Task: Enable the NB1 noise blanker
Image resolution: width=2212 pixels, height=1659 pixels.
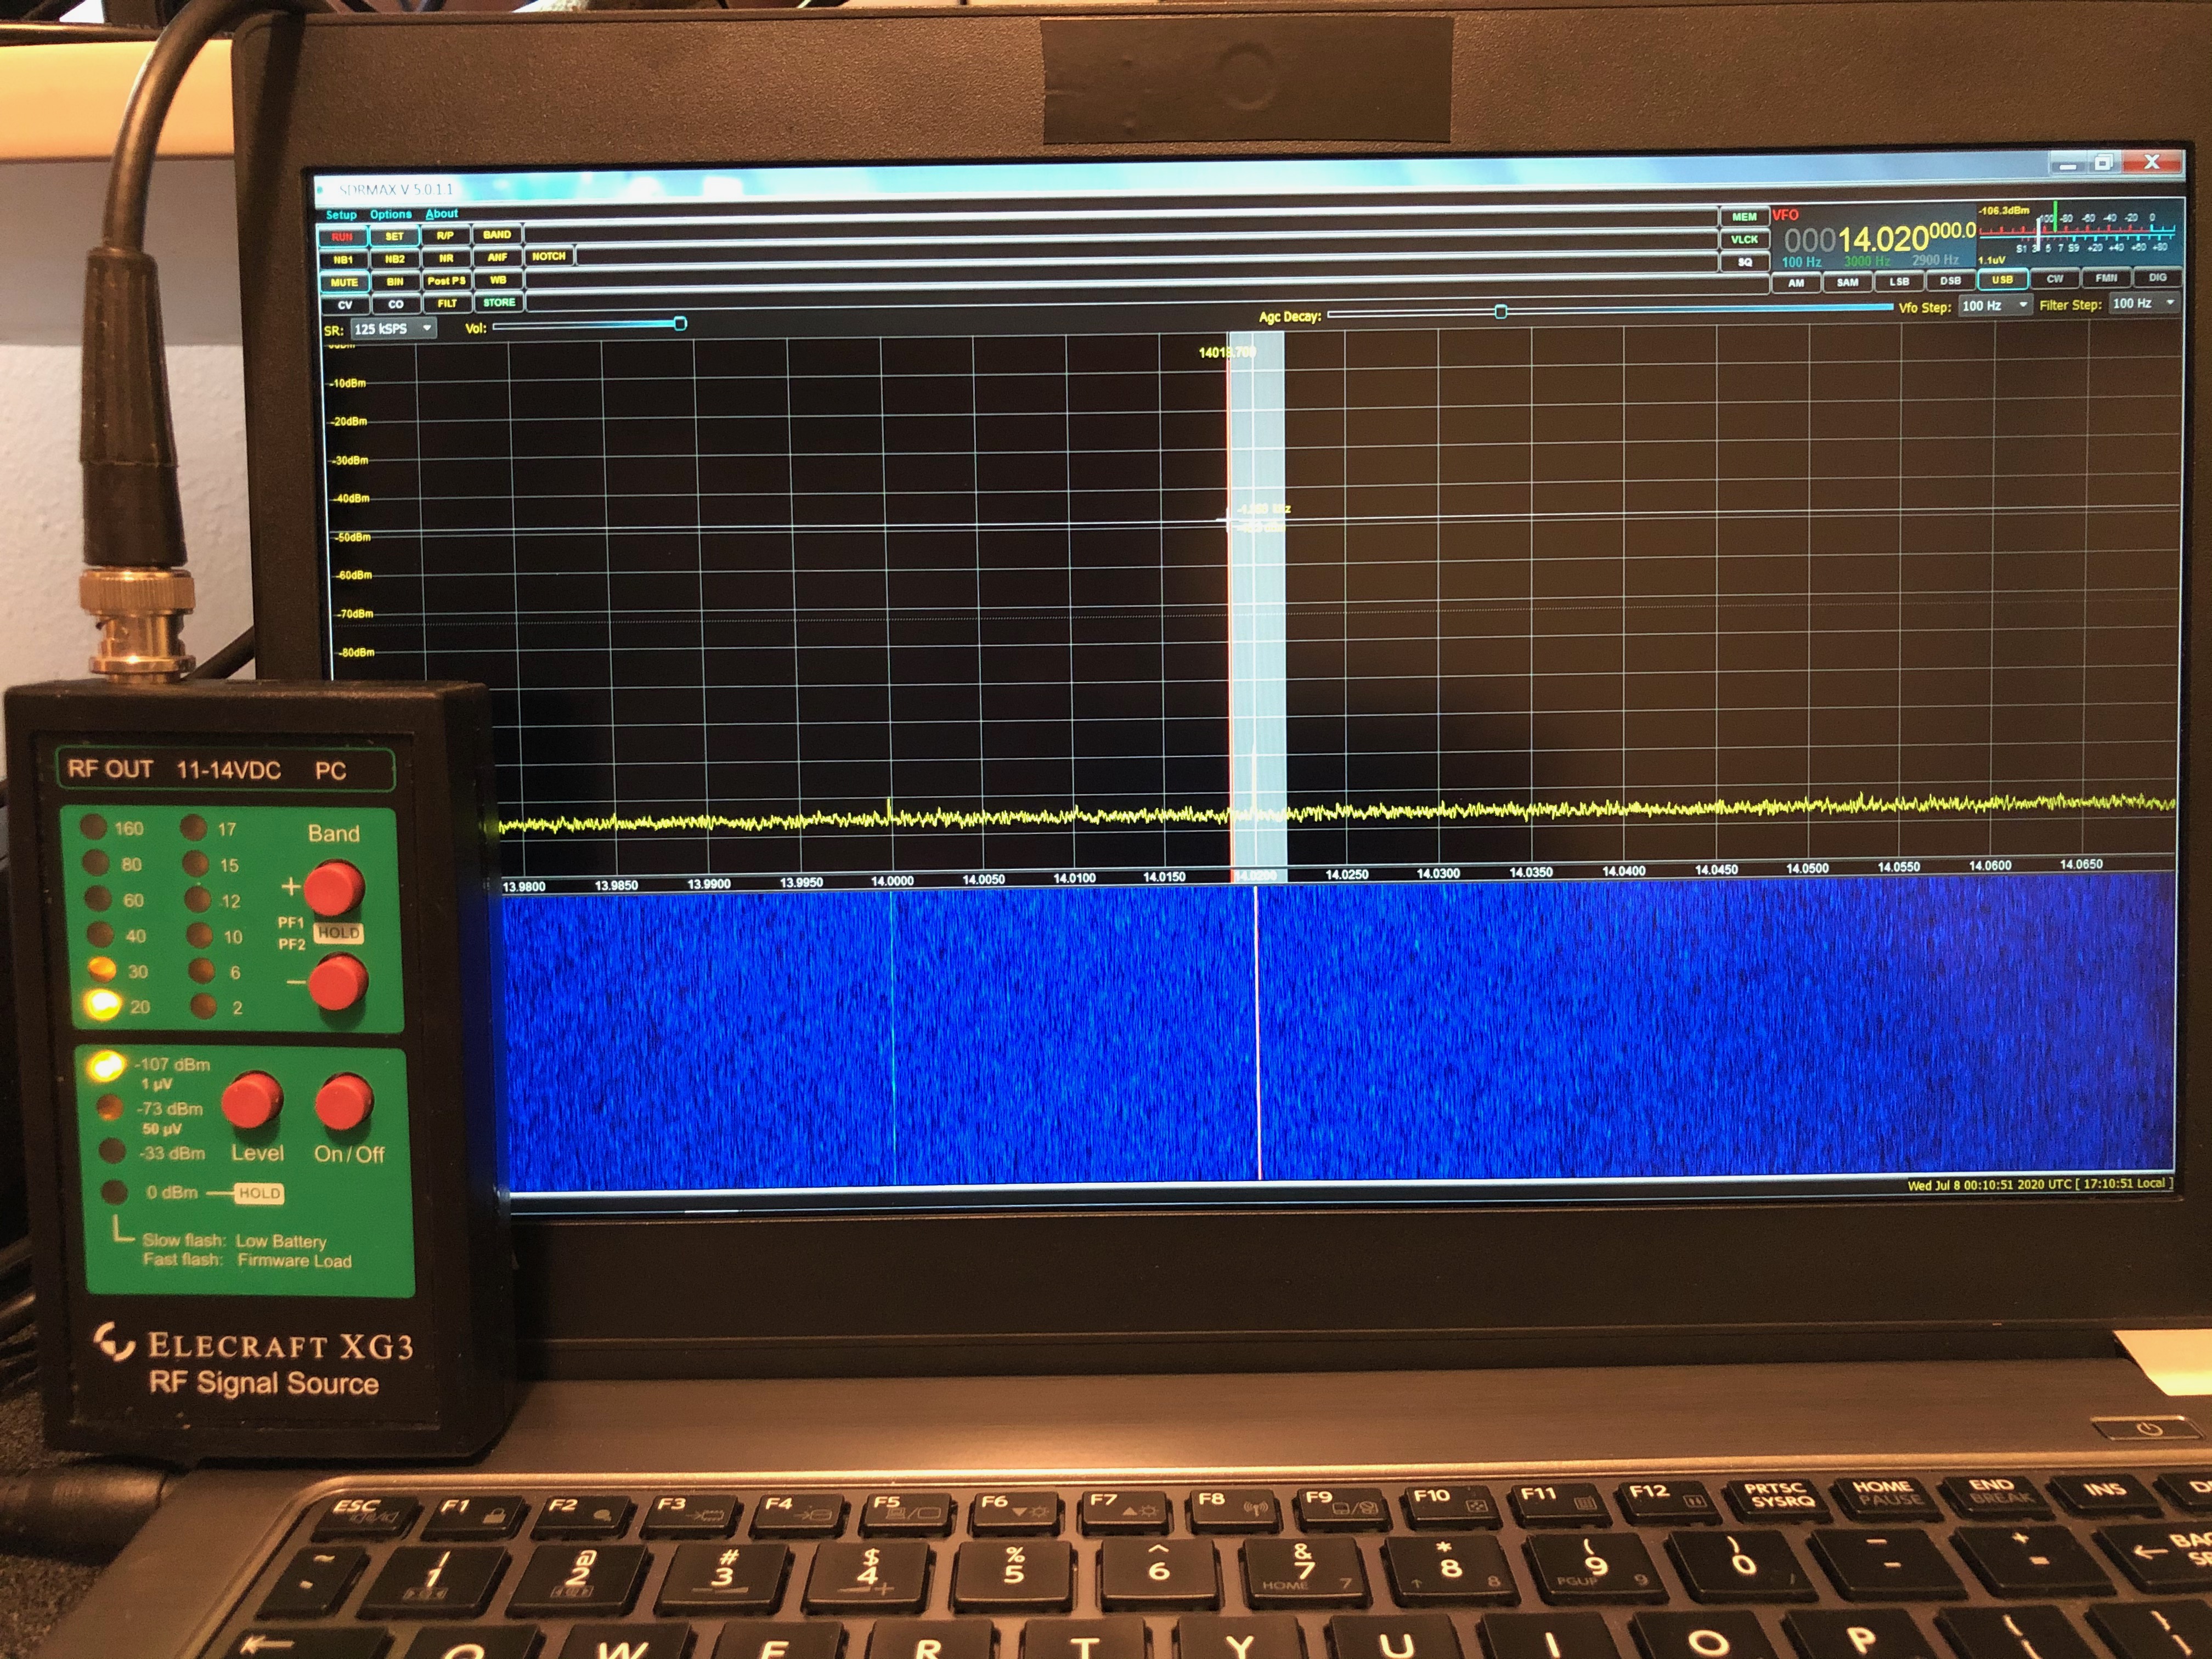Action: (x=343, y=259)
